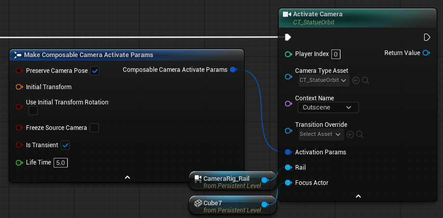Open the Camera Type Asset dropdown
This screenshot has height=218, width=443.
click(x=324, y=80)
